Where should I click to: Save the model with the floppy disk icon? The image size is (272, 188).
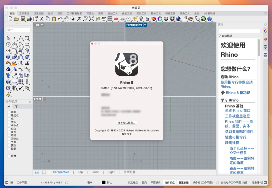[x=23, y=19]
